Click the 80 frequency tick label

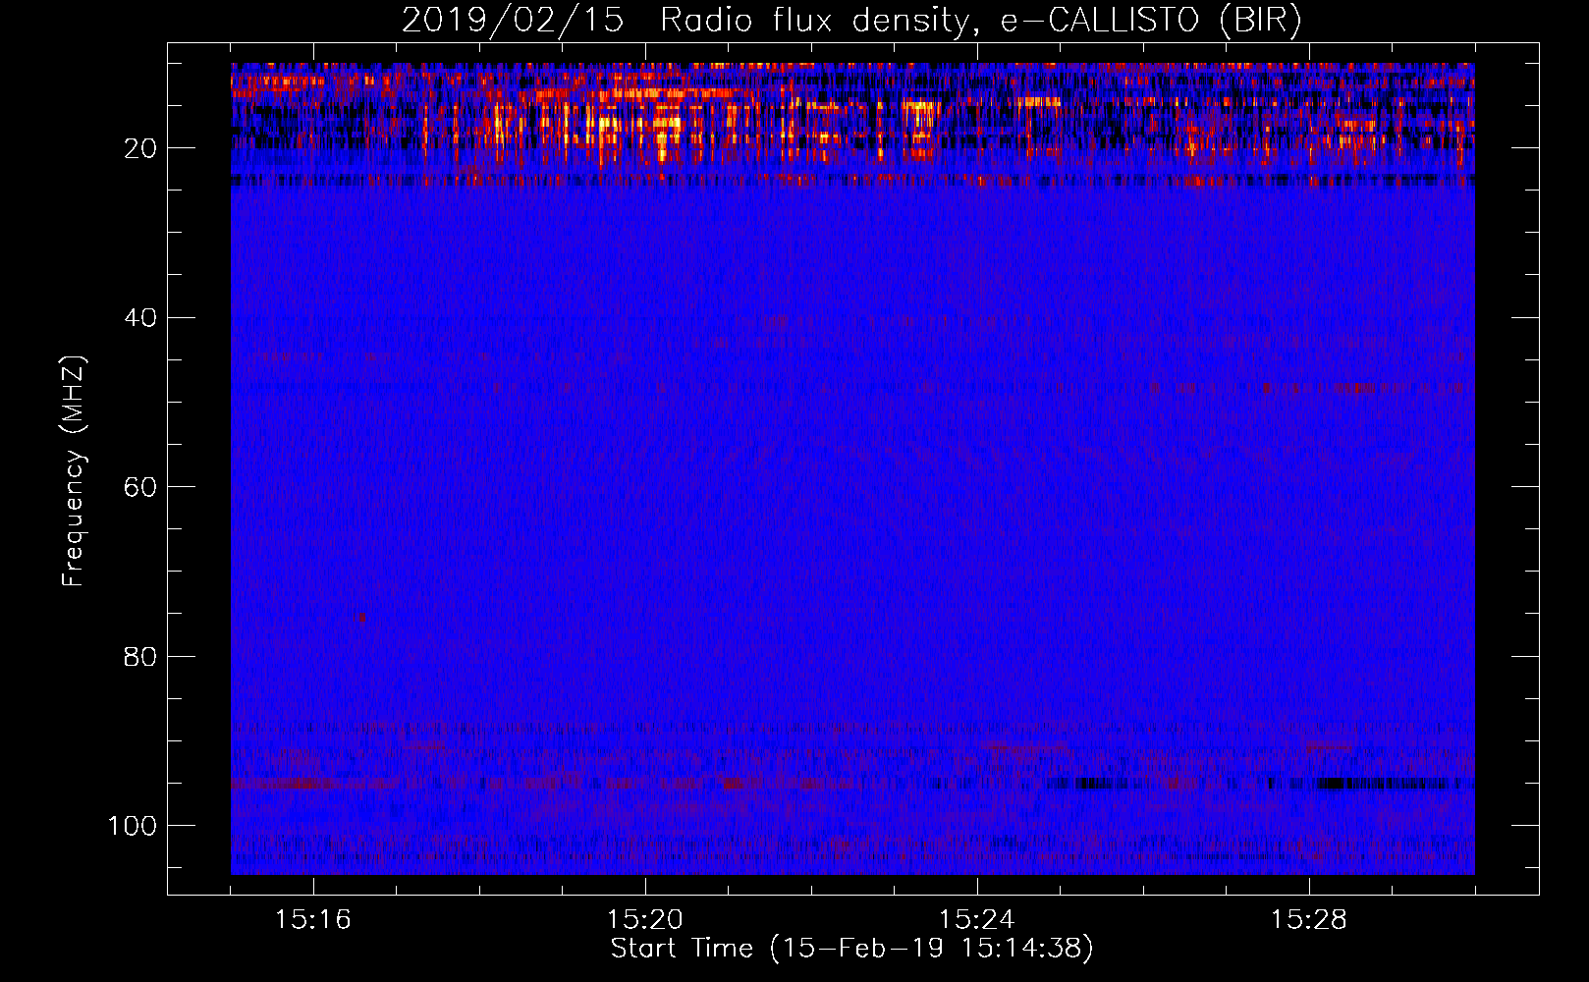tap(140, 656)
